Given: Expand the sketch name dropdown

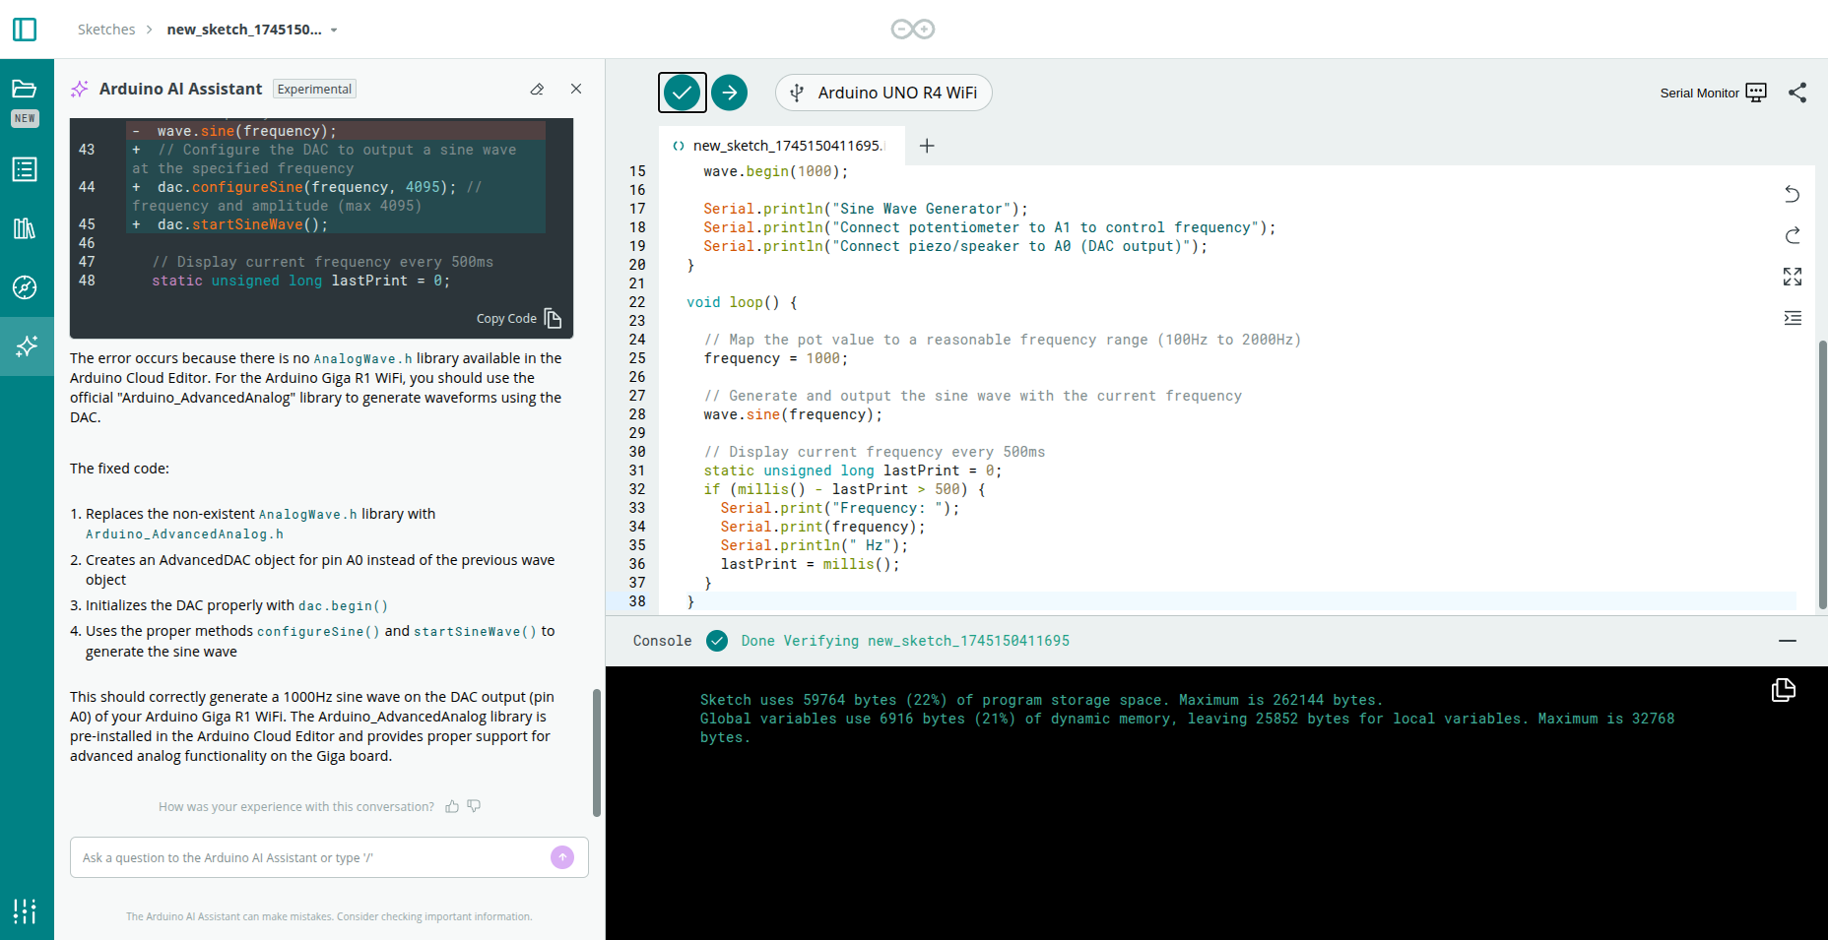Looking at the screenshot, I should [x=334, y=31].
